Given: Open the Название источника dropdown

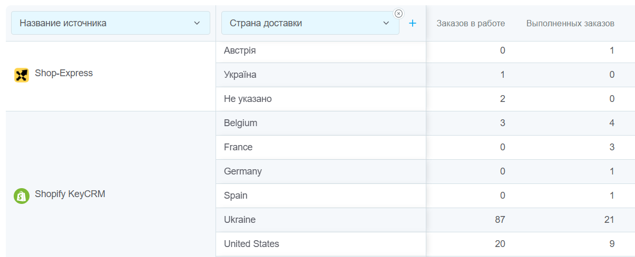Looking at the screenshot, I should [110, 23].
